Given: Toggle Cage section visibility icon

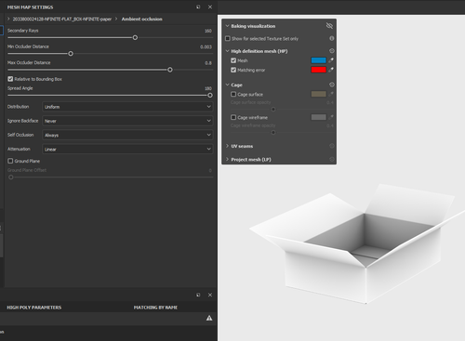Looking at the screenshot, I should point(332,85).
